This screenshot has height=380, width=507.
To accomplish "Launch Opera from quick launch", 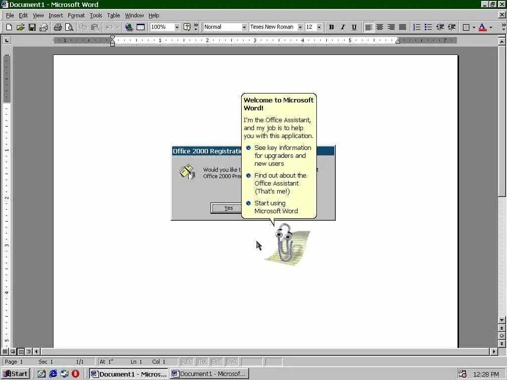I will (76, 374).
